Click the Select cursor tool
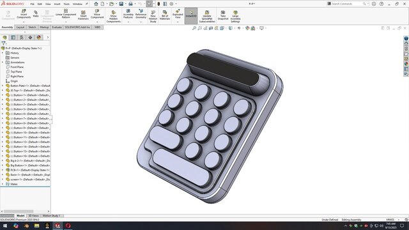The image size is (409, 230). (x=149, y=4)
